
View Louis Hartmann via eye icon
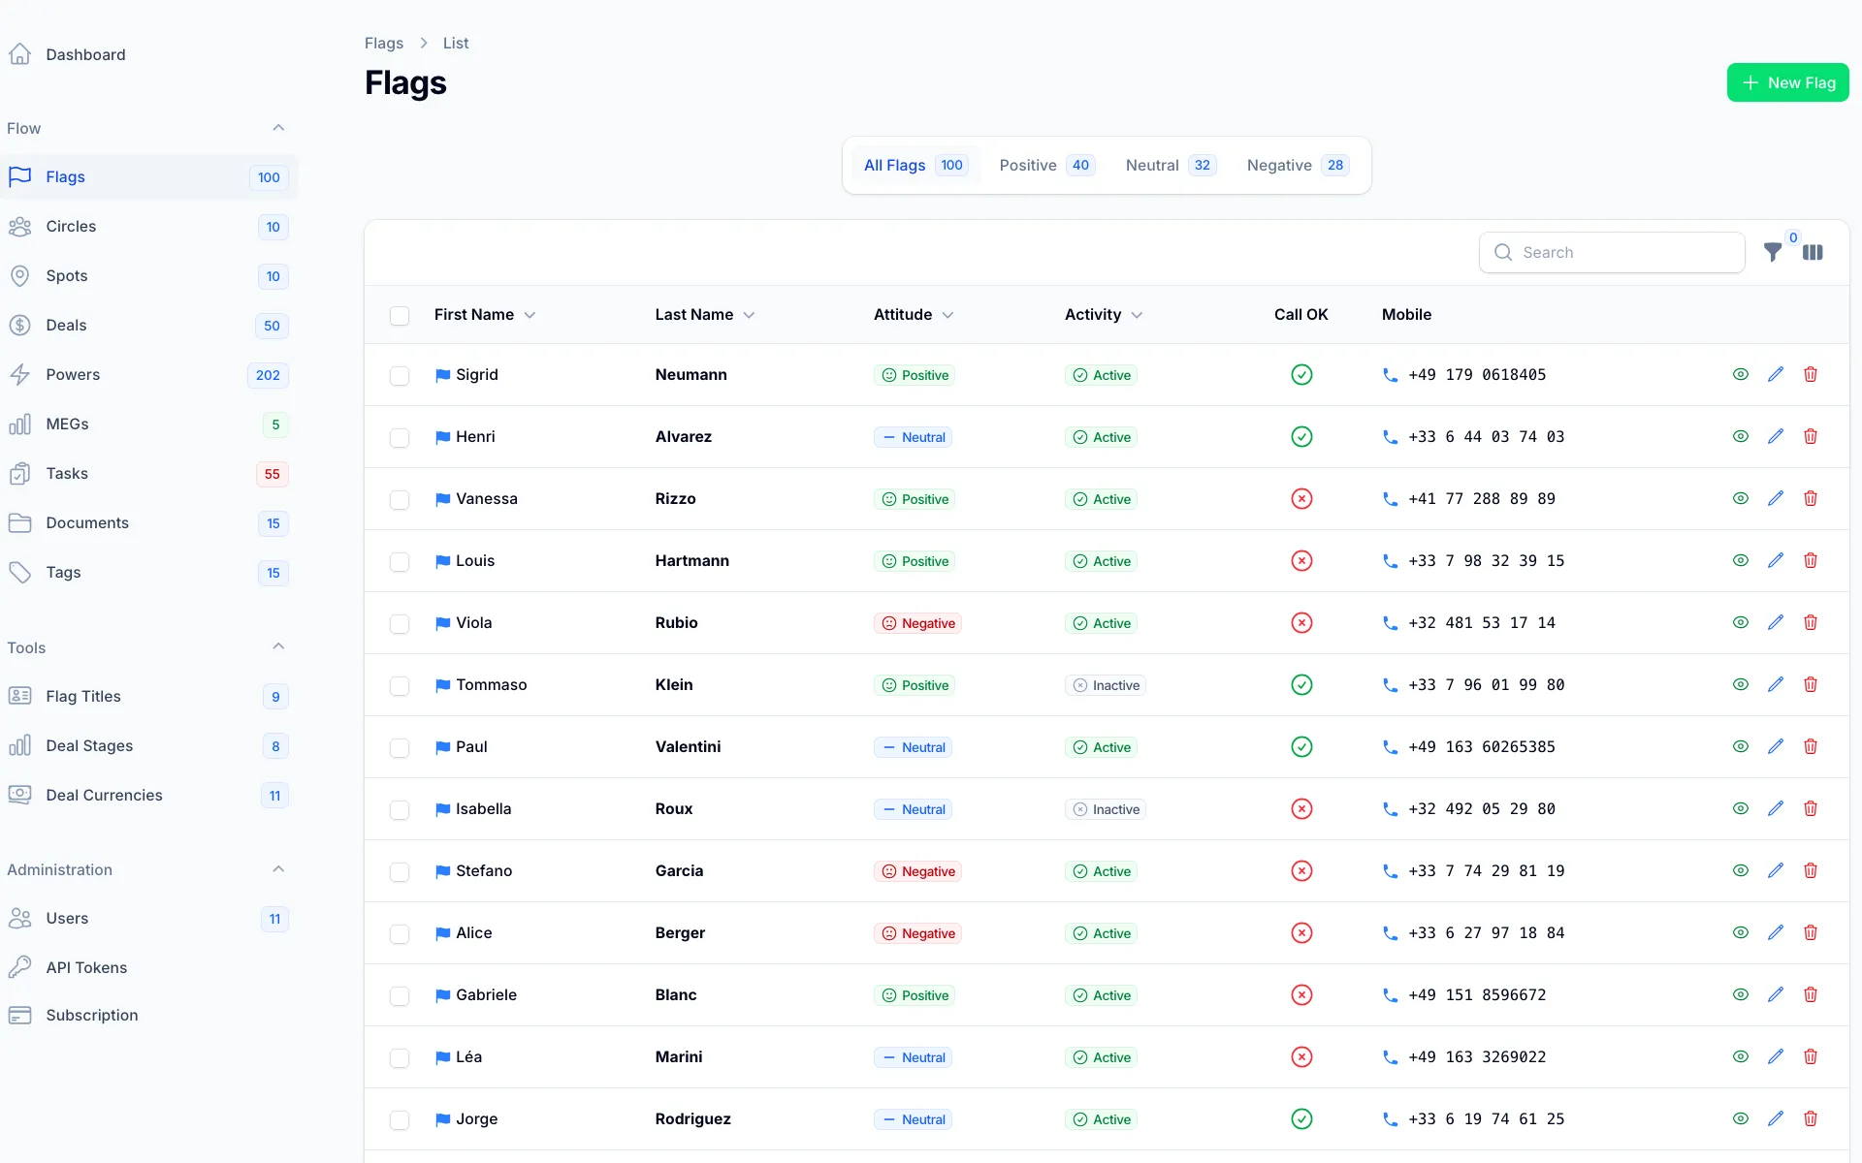(1741, 560)
